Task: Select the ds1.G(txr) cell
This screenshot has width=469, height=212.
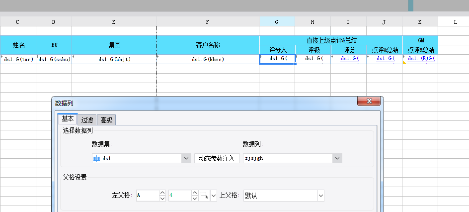Action: (18, 59)
